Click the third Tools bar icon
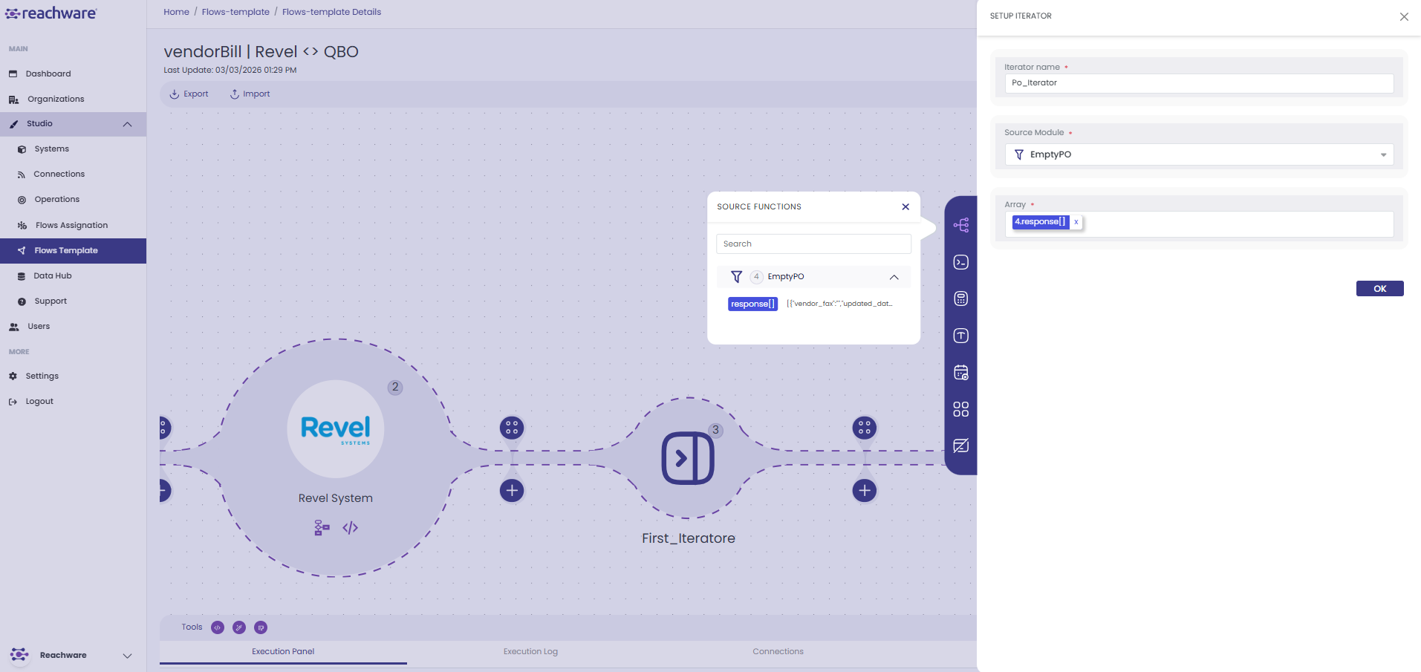Screen dimensions: 1421x672 (x=261, y=627)
